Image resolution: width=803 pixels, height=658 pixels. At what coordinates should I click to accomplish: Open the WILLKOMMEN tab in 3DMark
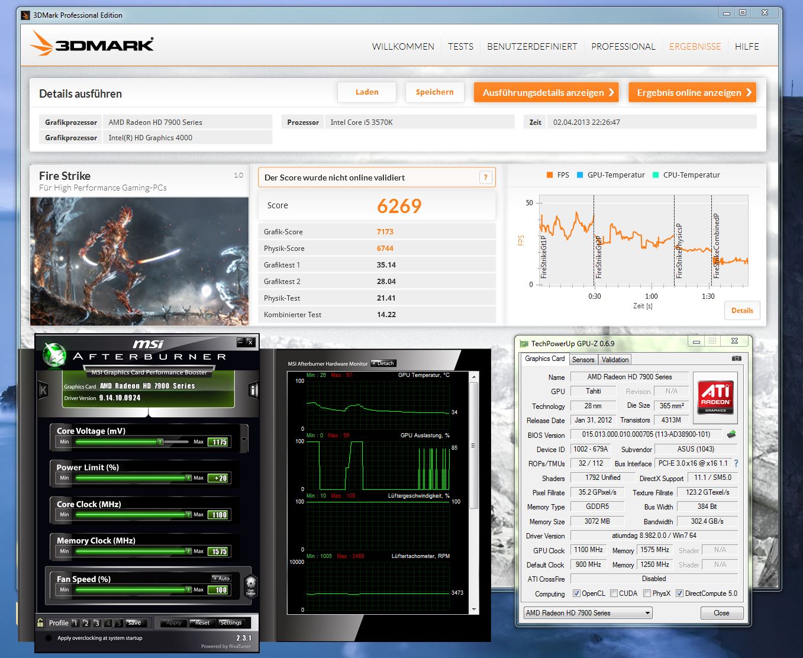click(403, 46)
